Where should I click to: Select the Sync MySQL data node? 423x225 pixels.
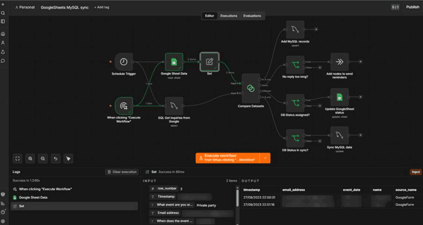(339, 135)
